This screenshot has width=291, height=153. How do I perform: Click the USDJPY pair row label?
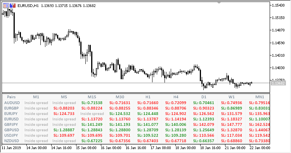click(x=11, y=136)
